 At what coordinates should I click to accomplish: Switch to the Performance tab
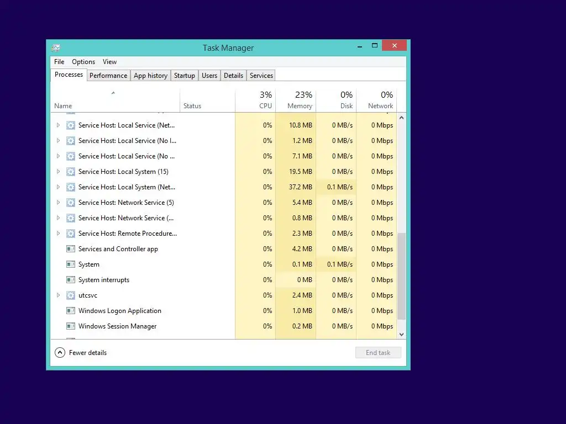(x=108, y=75)
